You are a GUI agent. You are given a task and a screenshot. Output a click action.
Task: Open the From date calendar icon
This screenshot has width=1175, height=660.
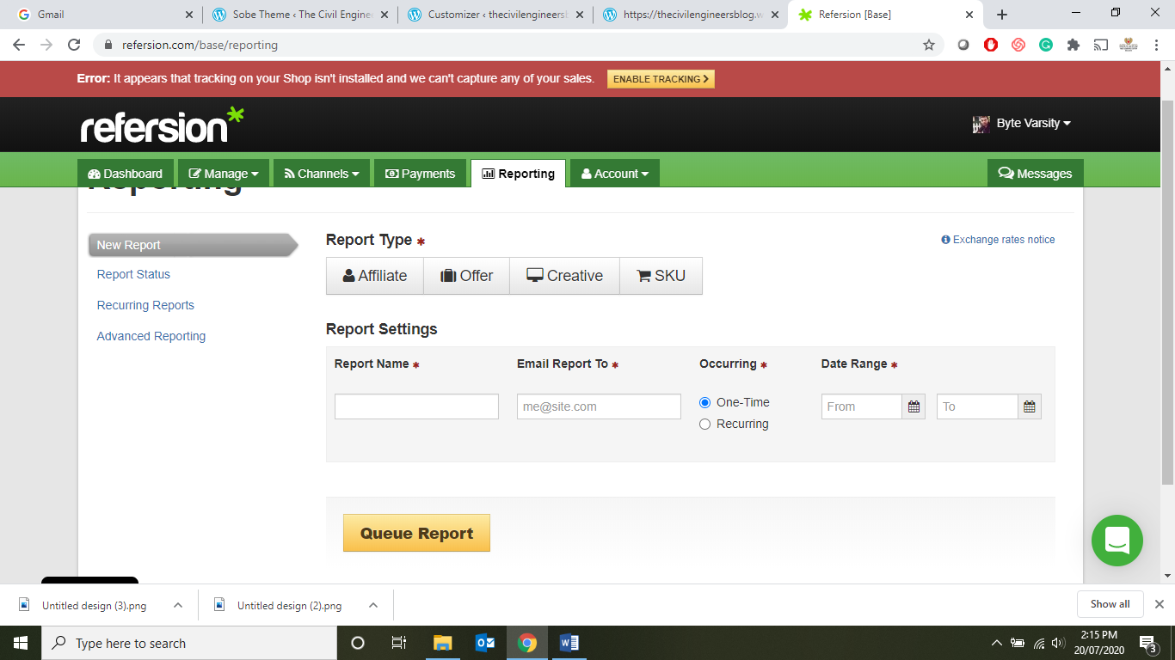(914, 406)
